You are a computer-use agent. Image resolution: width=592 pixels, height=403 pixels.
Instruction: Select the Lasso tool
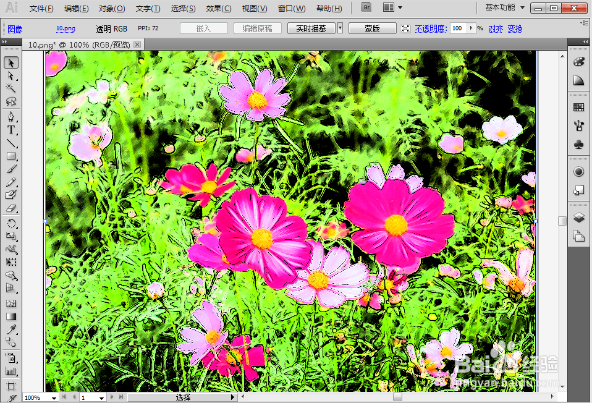coord(11,101)
